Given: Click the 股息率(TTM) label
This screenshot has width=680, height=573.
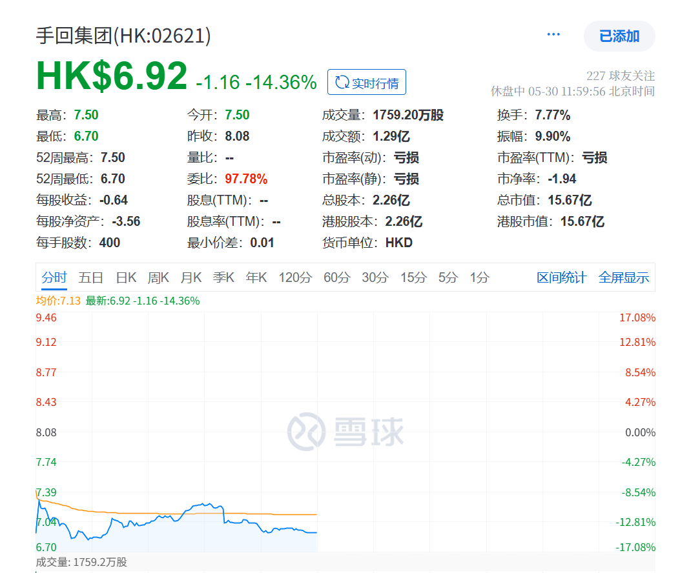Looking at the screenshot, I should (x=226, y=221).
